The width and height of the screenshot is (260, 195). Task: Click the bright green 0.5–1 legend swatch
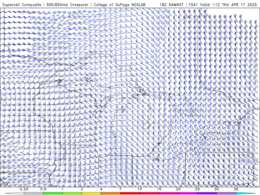point(53,193)
